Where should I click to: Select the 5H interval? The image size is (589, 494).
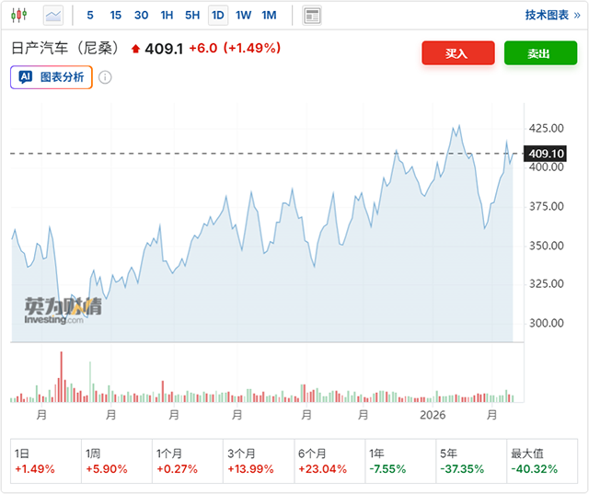click(192, 15)
